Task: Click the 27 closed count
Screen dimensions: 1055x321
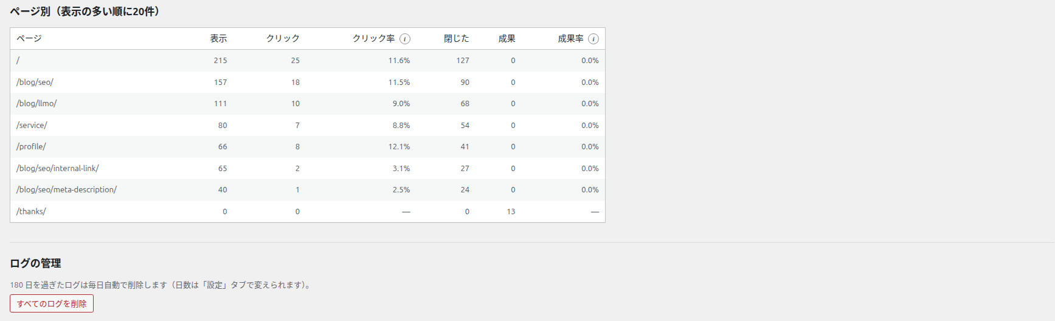Action: [465, 168]
